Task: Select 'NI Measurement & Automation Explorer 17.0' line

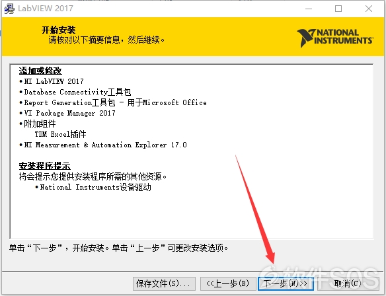Action: pyautogui.click(x=103, y=145)
